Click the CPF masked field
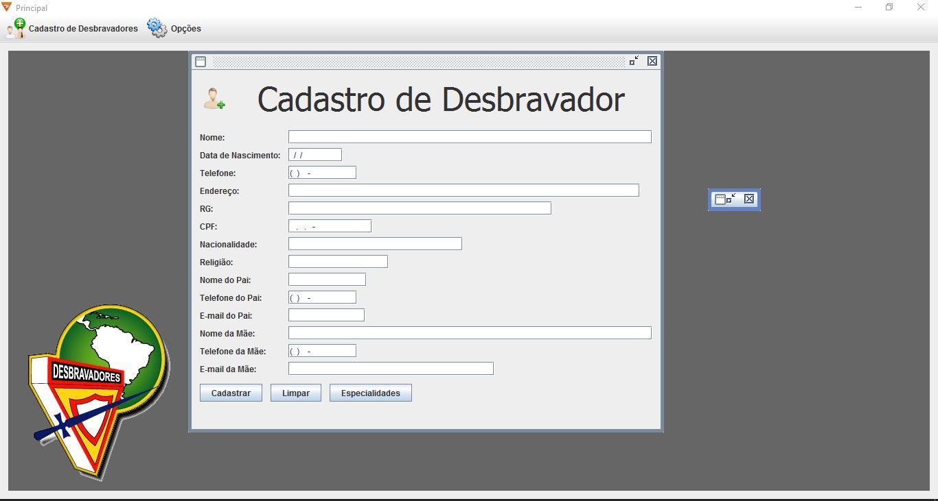 [330, 226]
